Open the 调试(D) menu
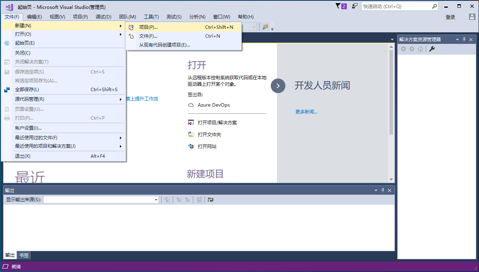This screenshot has height=272, width=479. [x=103, y=17]
